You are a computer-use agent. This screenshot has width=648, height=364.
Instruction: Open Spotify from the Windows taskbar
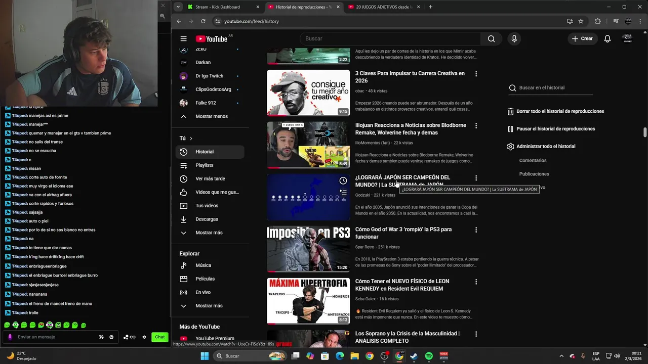[x=429, y=356]
